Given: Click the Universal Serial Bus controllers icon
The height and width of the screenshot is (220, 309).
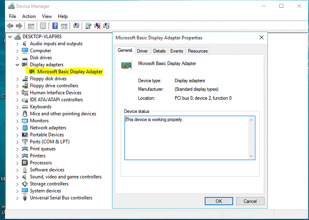Looking at the screenshot, I should pyautogui.click(x=25, y=198).
